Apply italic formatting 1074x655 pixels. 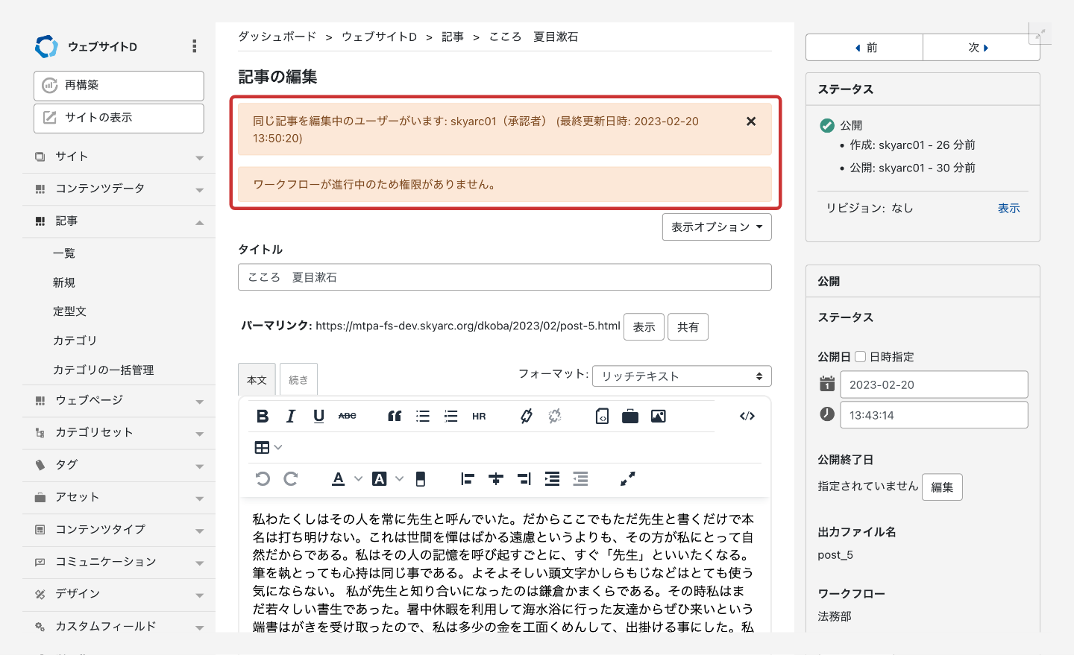pos(291,417)
